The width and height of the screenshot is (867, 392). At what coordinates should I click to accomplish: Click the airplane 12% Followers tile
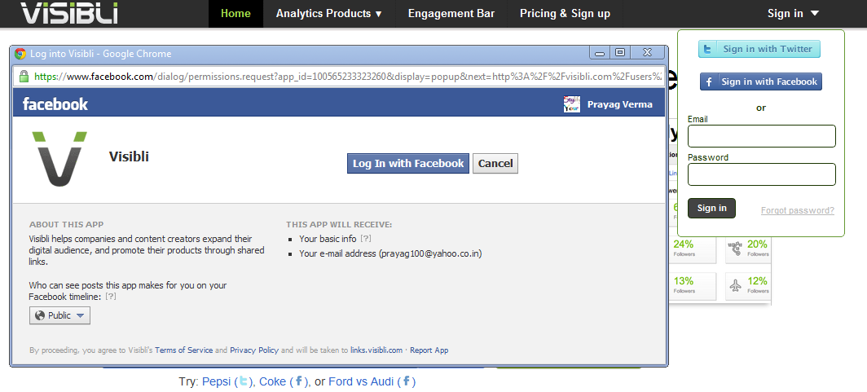point(747,286)
